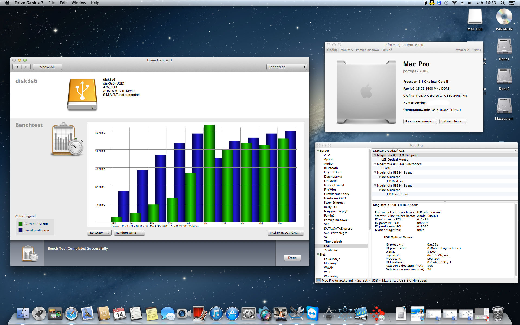Open System Profiler chip-and-calipers Dock icon
Viewport: 520px width, 325px height.
[x=329, y=314]
